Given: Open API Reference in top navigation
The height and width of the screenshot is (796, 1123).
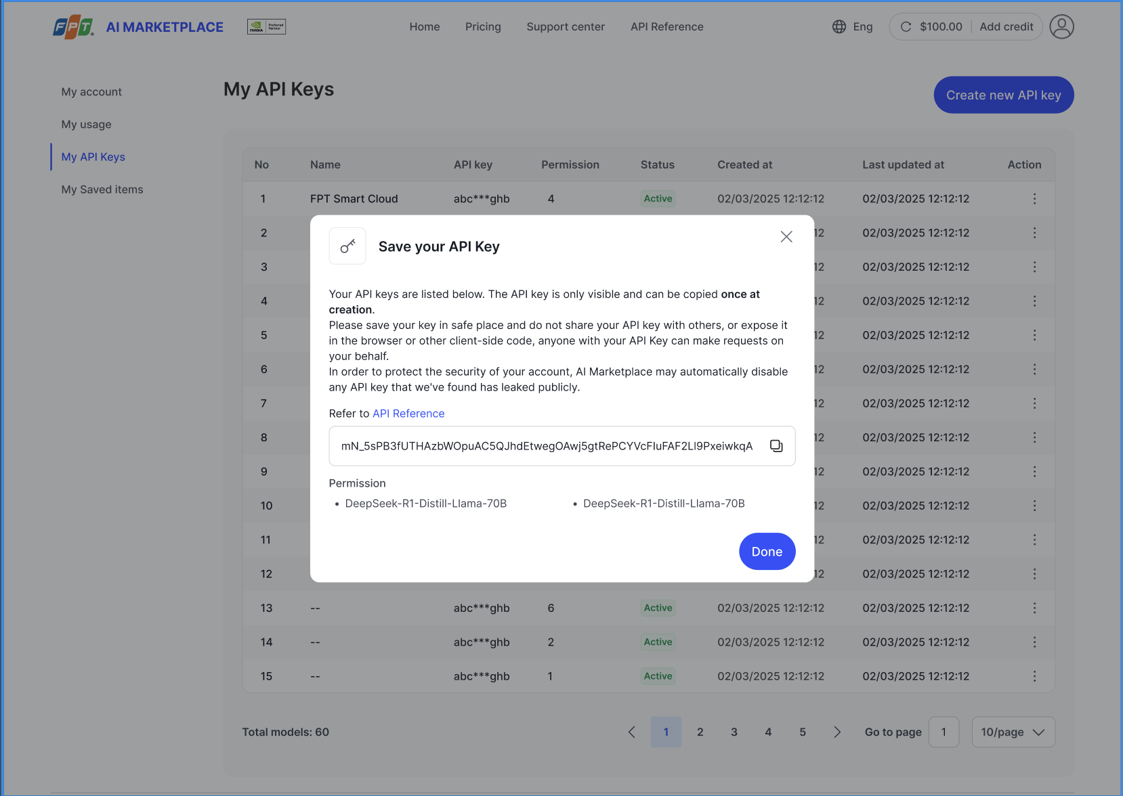Looking at the screenshot, I should point(667,27).
